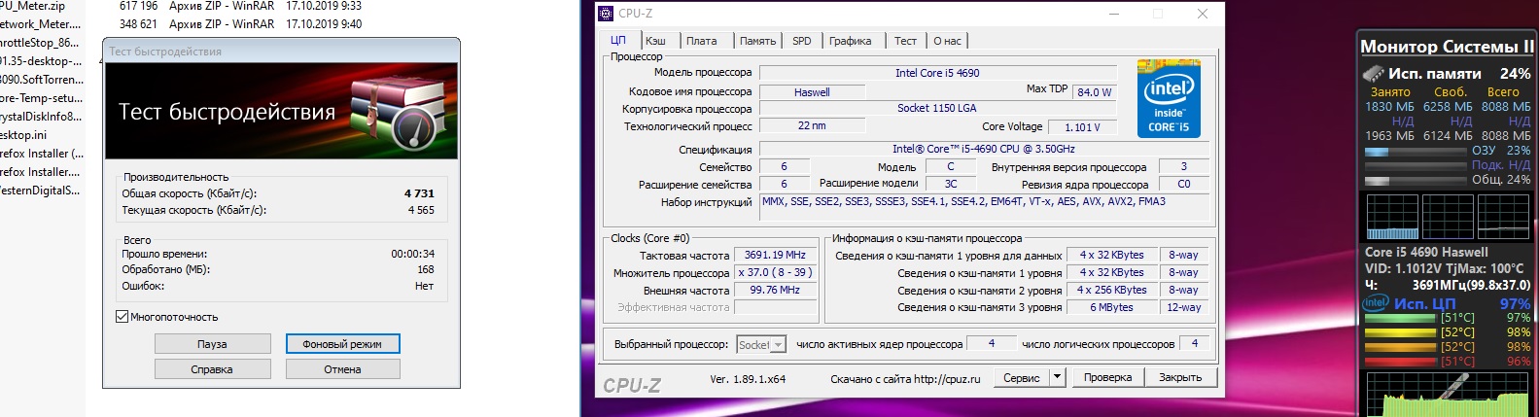Click the 3691.19 MHz clock speed value
Image resolution: width=1539 pixels, height=417 pixels.
pyautogui.click(x=775, y=255)
